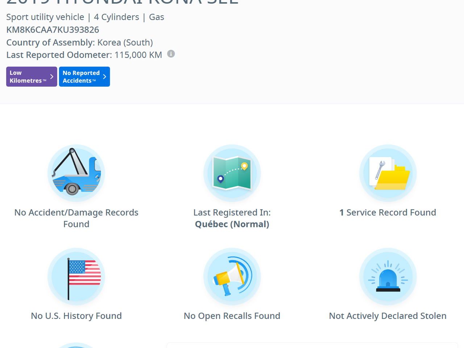The height and width of the screenshot is (348, 464).
Task: Click the service record folder icon
Action: [388, 173]
